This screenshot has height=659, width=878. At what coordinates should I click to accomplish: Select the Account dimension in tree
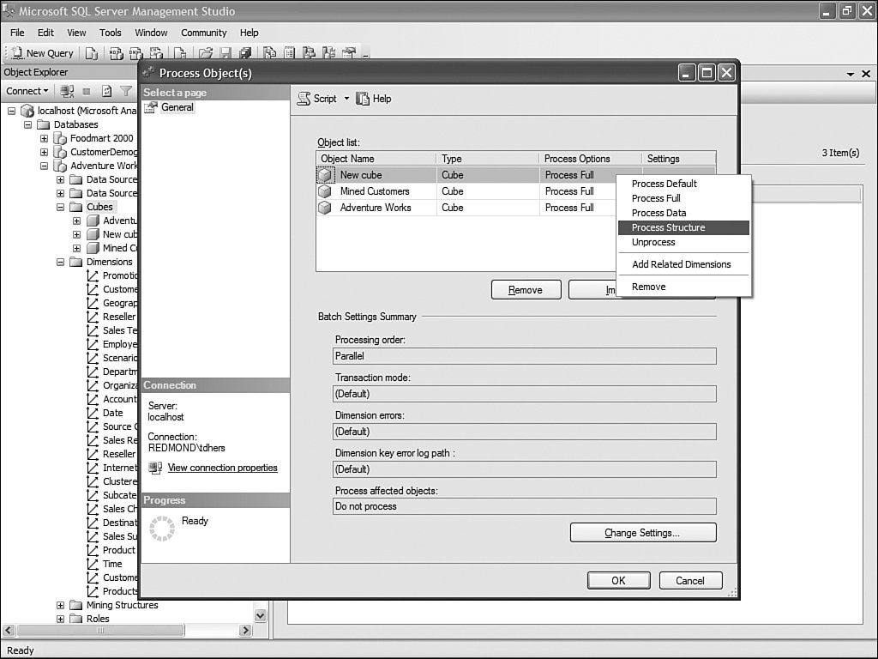tap(119, 399)
